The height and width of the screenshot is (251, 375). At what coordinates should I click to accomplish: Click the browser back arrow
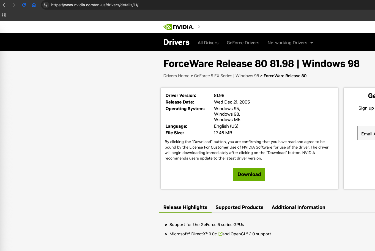point(4,5)
